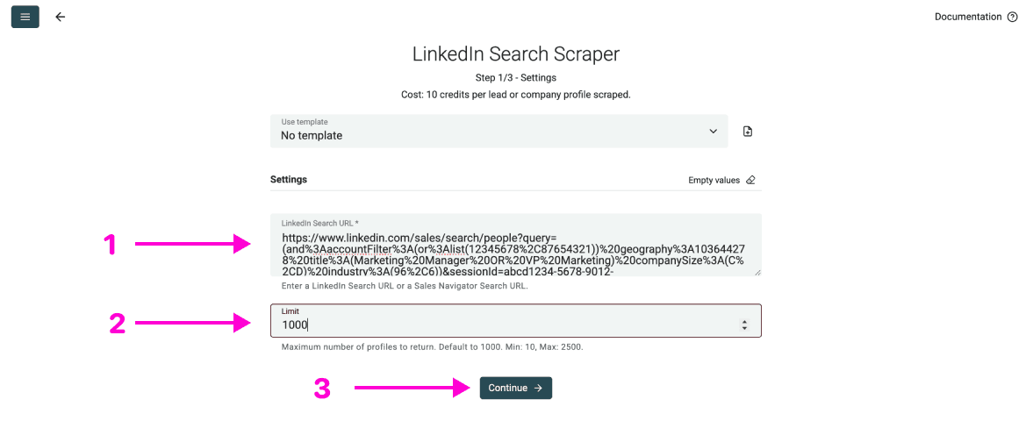Open the hamburger navigation menu

point(25,17)
